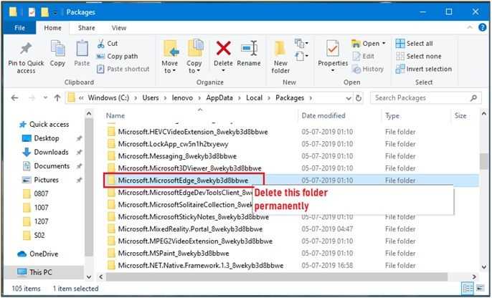Viewport: 492px width, 298px height.
Task: Click Copy path in the ribbon
Action: point(117,57)
